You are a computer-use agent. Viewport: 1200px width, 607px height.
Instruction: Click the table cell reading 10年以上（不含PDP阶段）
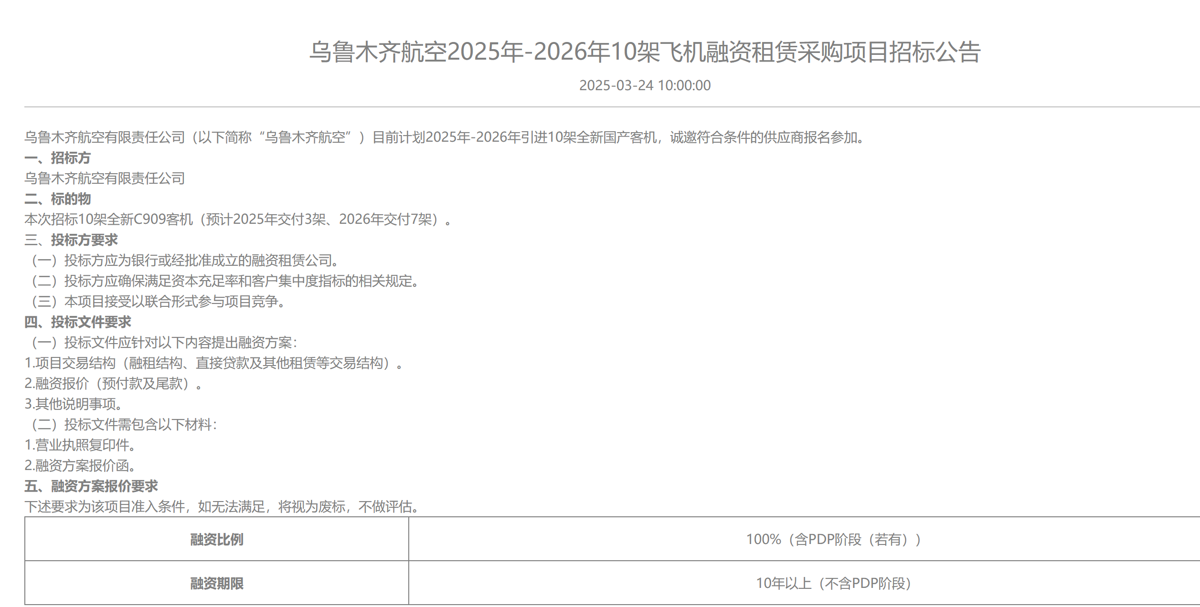[833, 584]
